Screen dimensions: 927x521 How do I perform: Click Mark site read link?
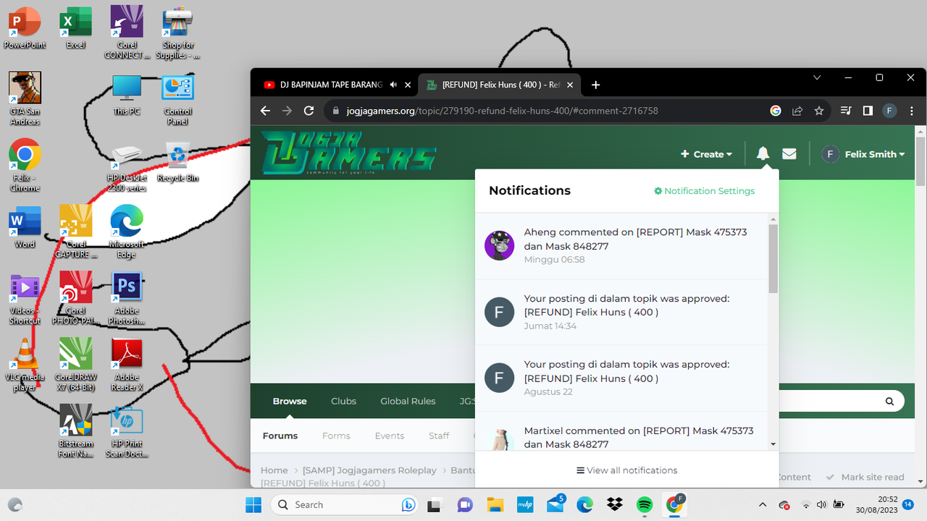coord(865,477)
